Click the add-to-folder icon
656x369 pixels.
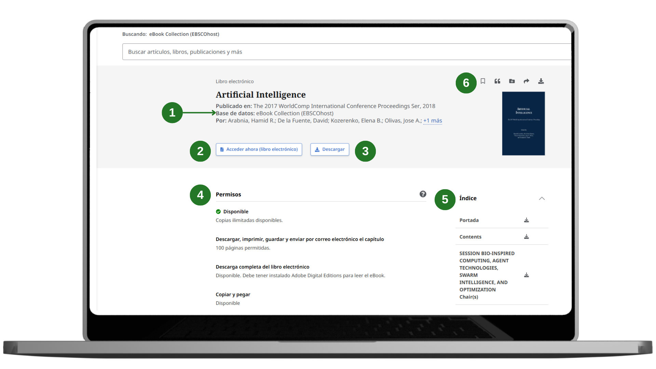512,81
